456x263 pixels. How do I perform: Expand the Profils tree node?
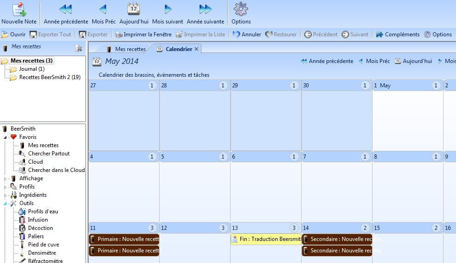click(6, 187)
